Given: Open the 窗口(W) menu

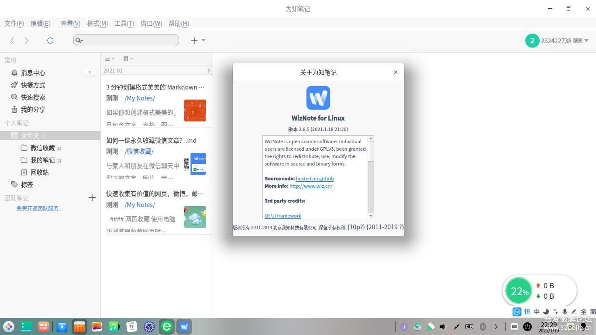Looking at the screenshot, I should 151,24.
